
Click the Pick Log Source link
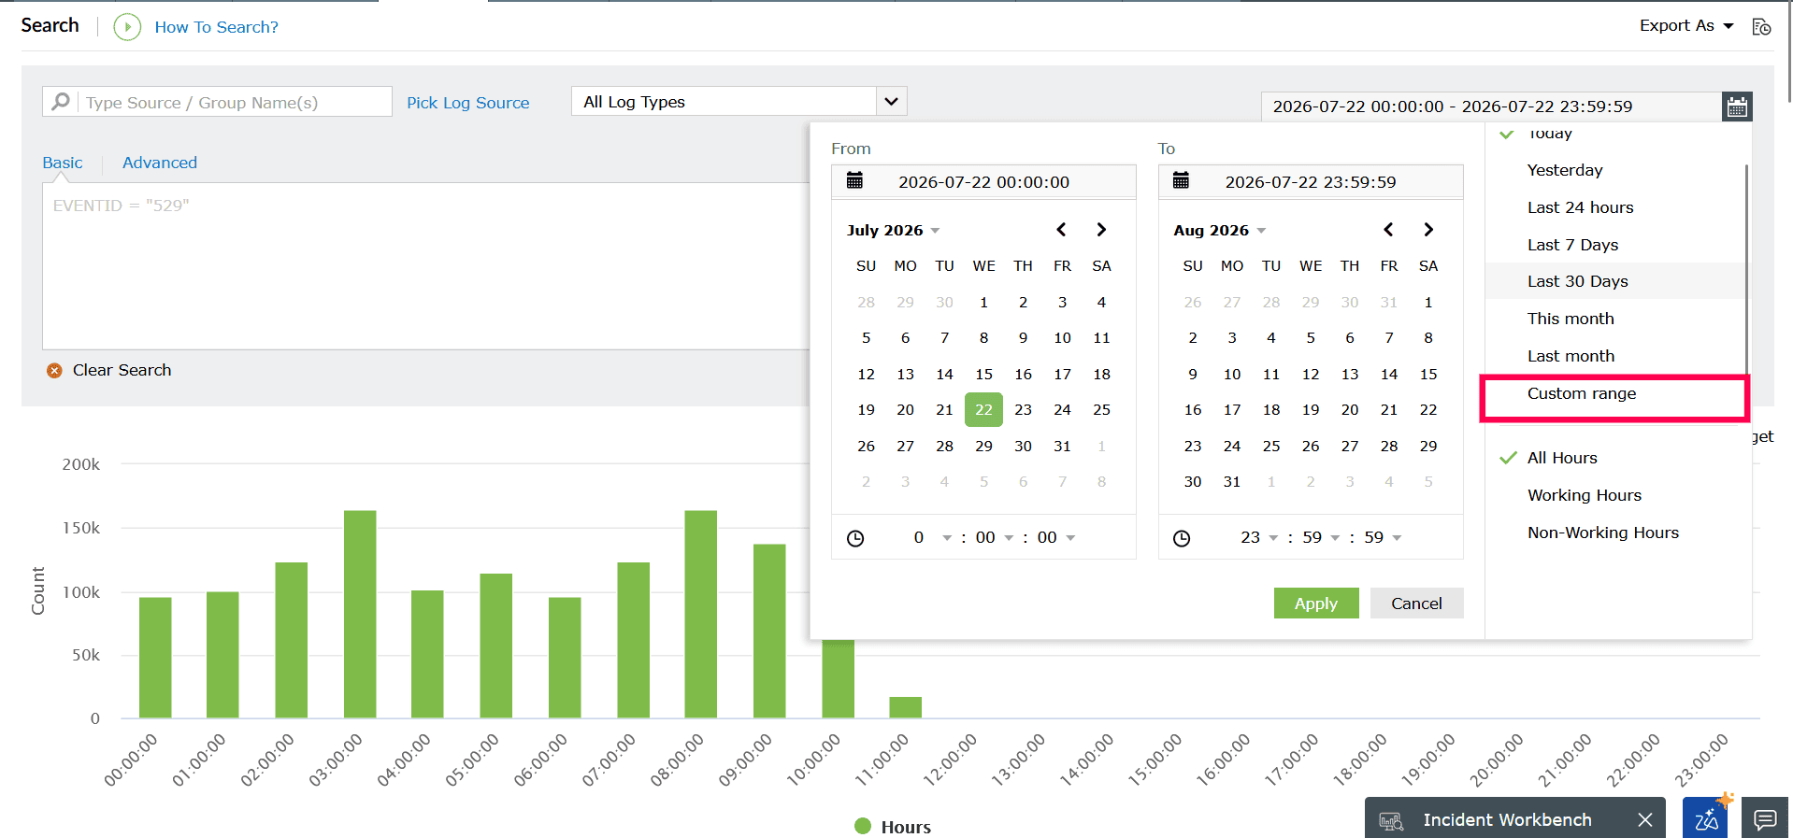coord(467,103)
